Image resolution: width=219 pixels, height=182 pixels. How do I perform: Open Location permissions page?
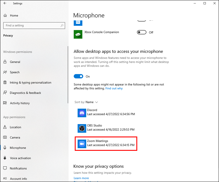15,127
